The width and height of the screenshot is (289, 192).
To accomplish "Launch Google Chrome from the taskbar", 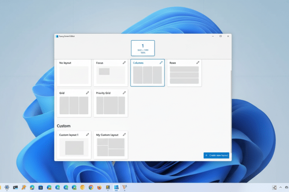I will coord(91,187).
